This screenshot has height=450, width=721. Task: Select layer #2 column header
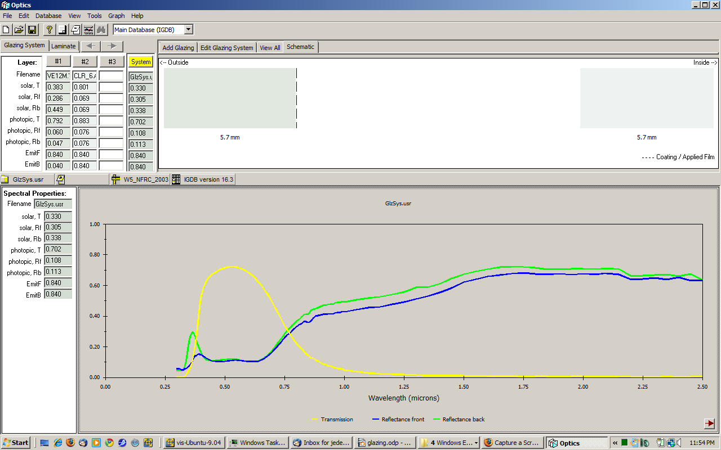[x=84, y=61]
